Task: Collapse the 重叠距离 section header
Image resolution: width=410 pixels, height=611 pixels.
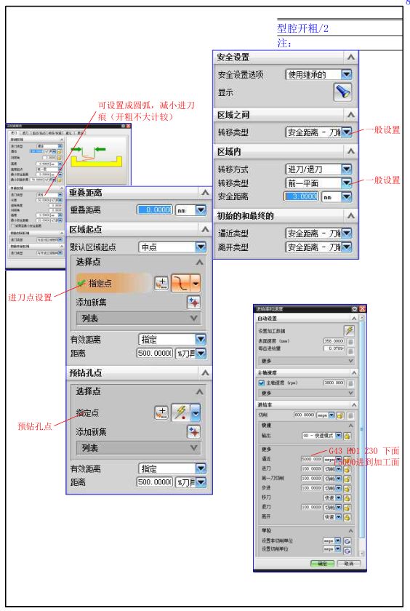Action: click(205, 193)
